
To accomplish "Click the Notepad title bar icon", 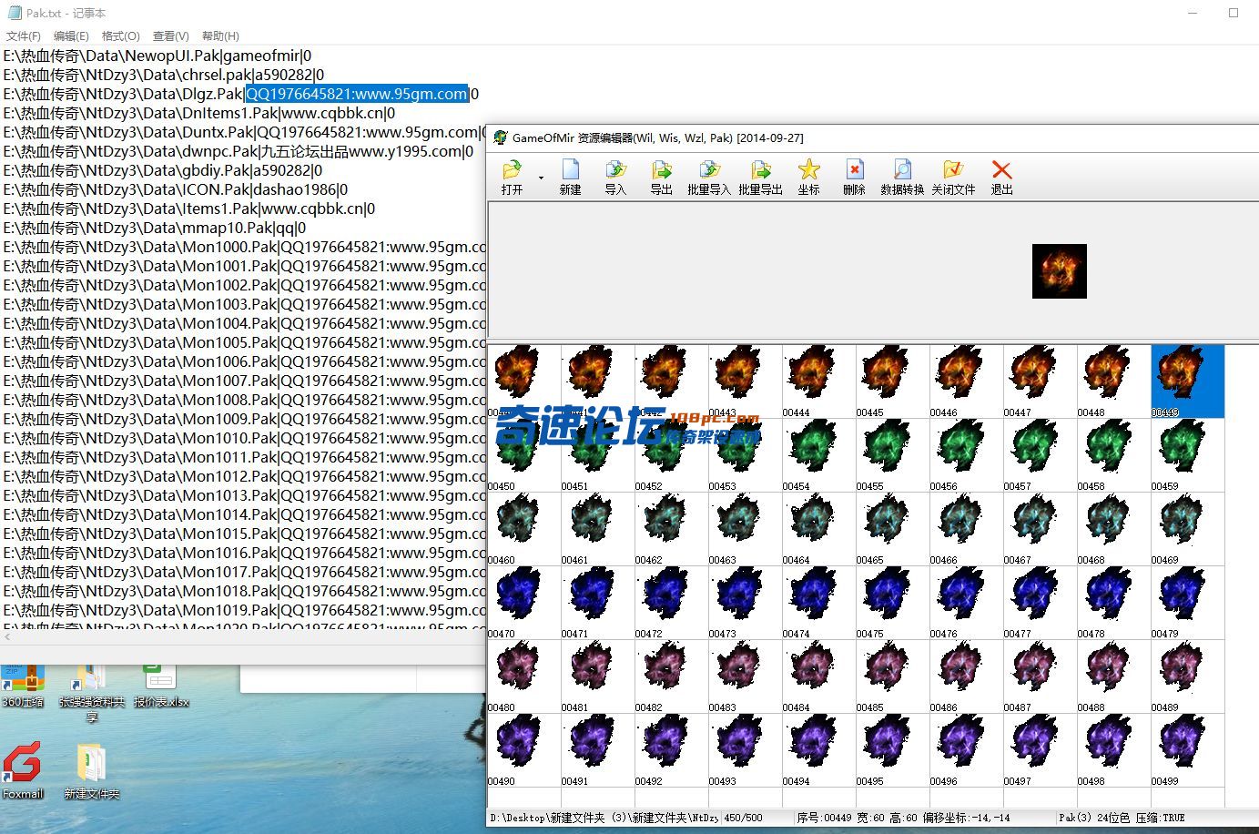I will (x=14, y=13).
